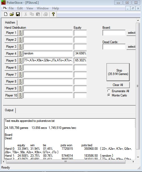Click the RD button for Player 2
The height and width of the screenshot is (172, 142).
pos(20,40)
